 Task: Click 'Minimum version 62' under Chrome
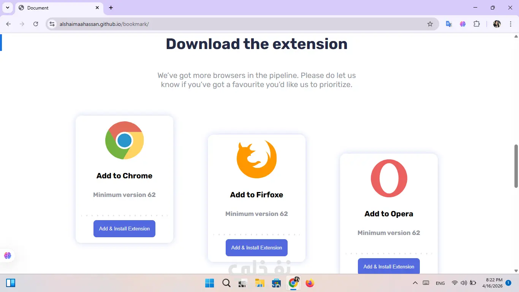(125, 195)
